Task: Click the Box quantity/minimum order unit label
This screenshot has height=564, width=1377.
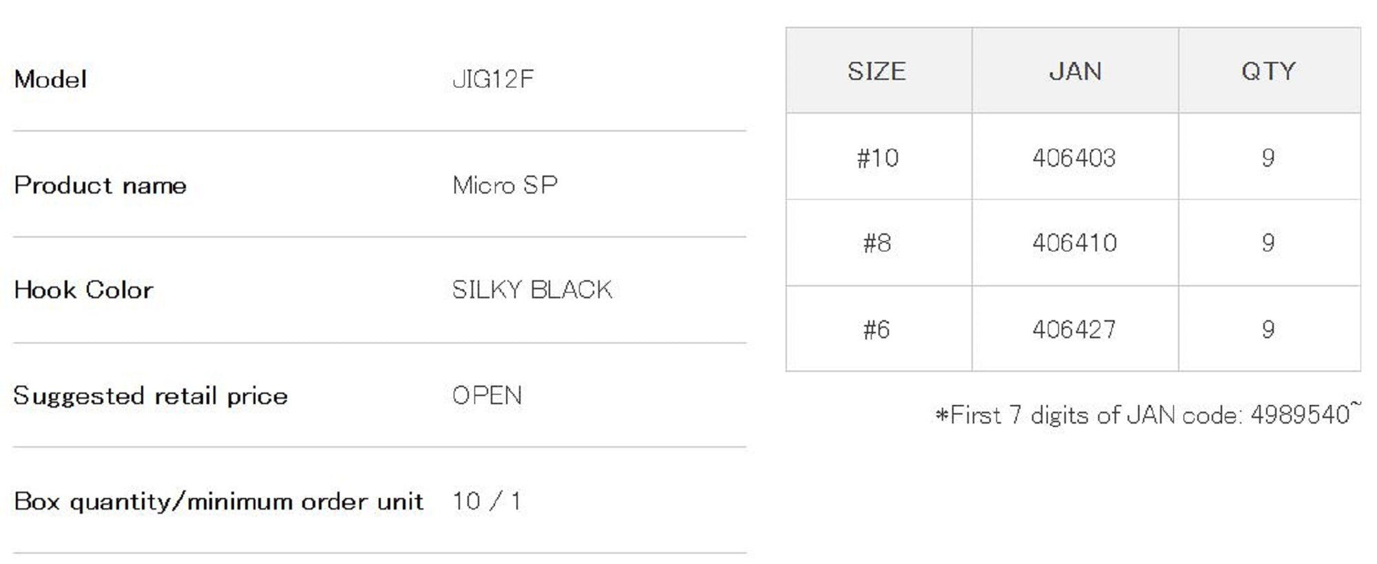Action: pos(218,501)
